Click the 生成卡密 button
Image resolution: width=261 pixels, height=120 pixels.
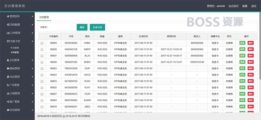[97, 27]
